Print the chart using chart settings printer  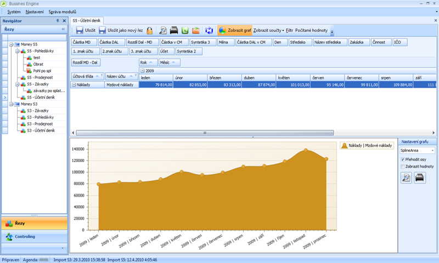click(419, 178)
